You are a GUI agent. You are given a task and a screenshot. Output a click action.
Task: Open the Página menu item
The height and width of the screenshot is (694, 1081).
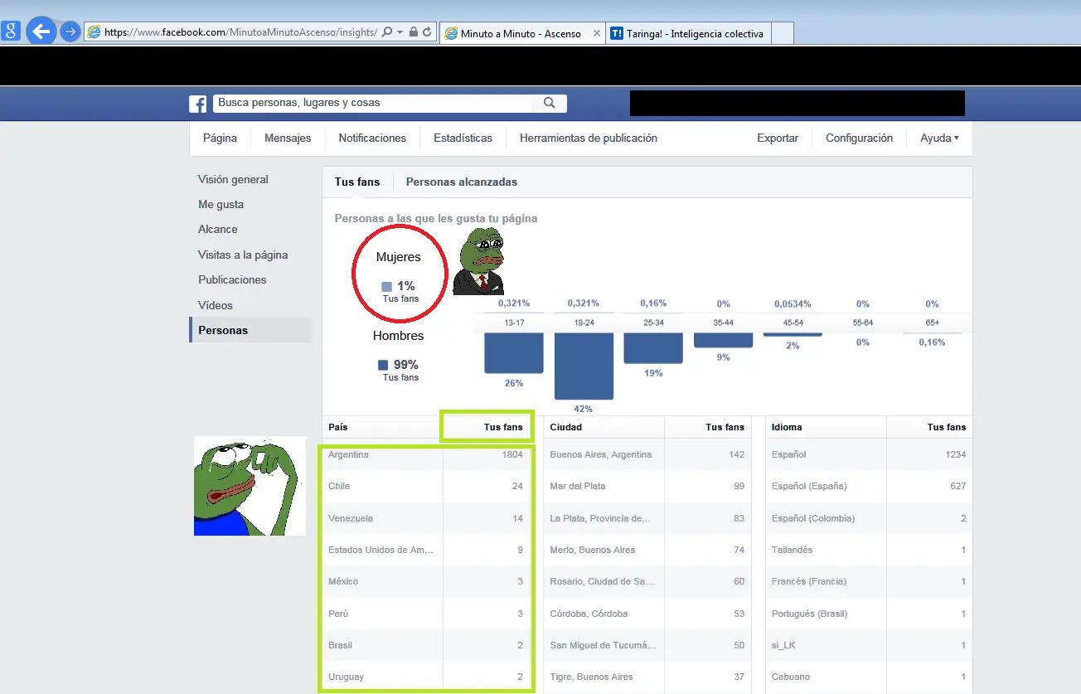220,138
